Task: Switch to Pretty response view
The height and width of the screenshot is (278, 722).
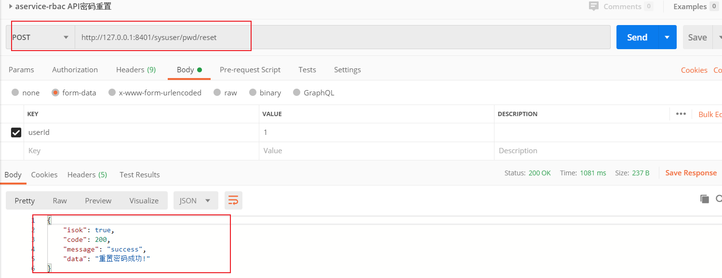Action: click(x=25, y=200)
